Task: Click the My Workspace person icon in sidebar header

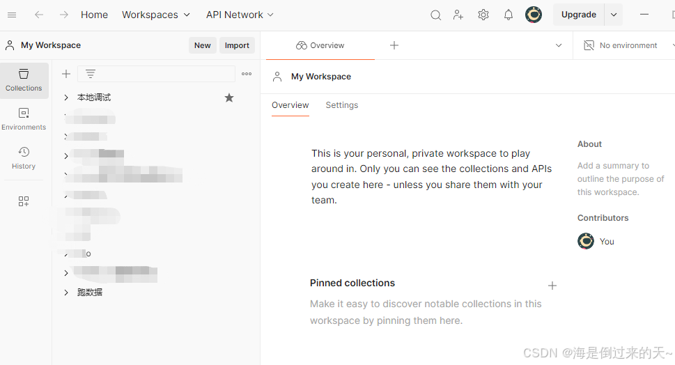Action: [x=10, y=45]
